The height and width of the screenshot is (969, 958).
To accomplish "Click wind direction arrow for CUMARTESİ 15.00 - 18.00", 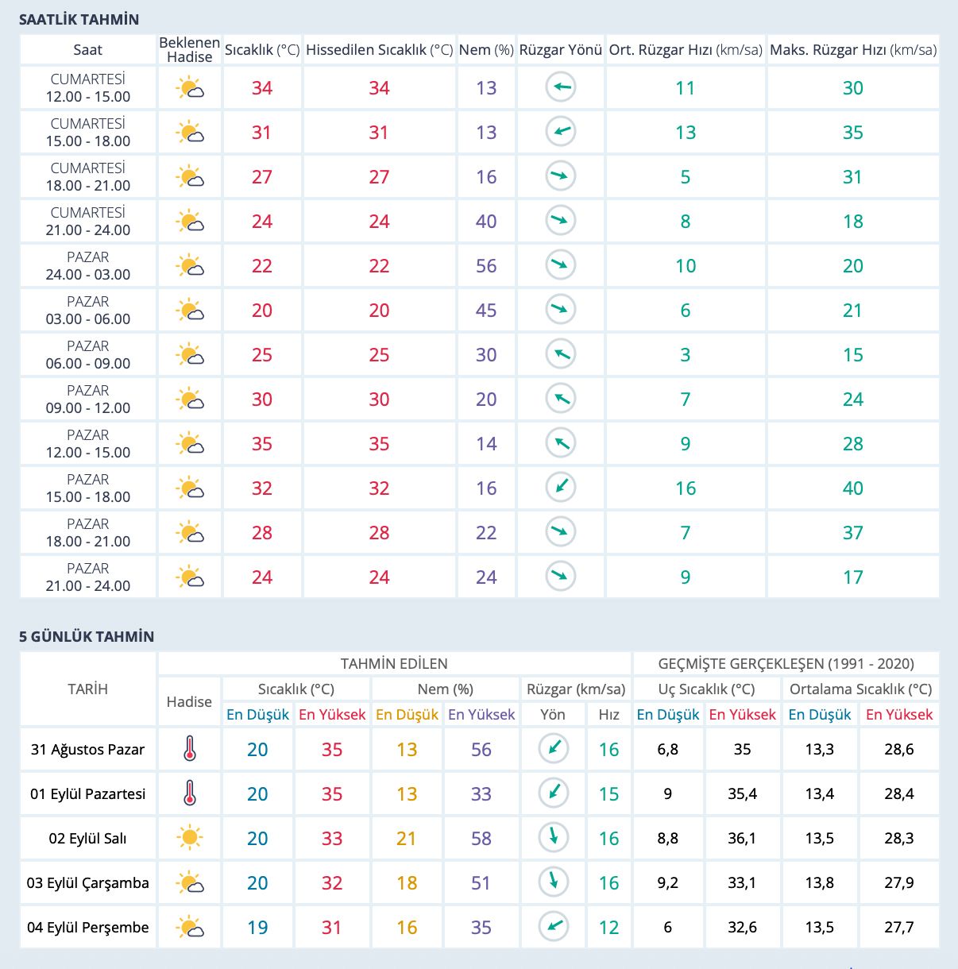I will point(561,132).
